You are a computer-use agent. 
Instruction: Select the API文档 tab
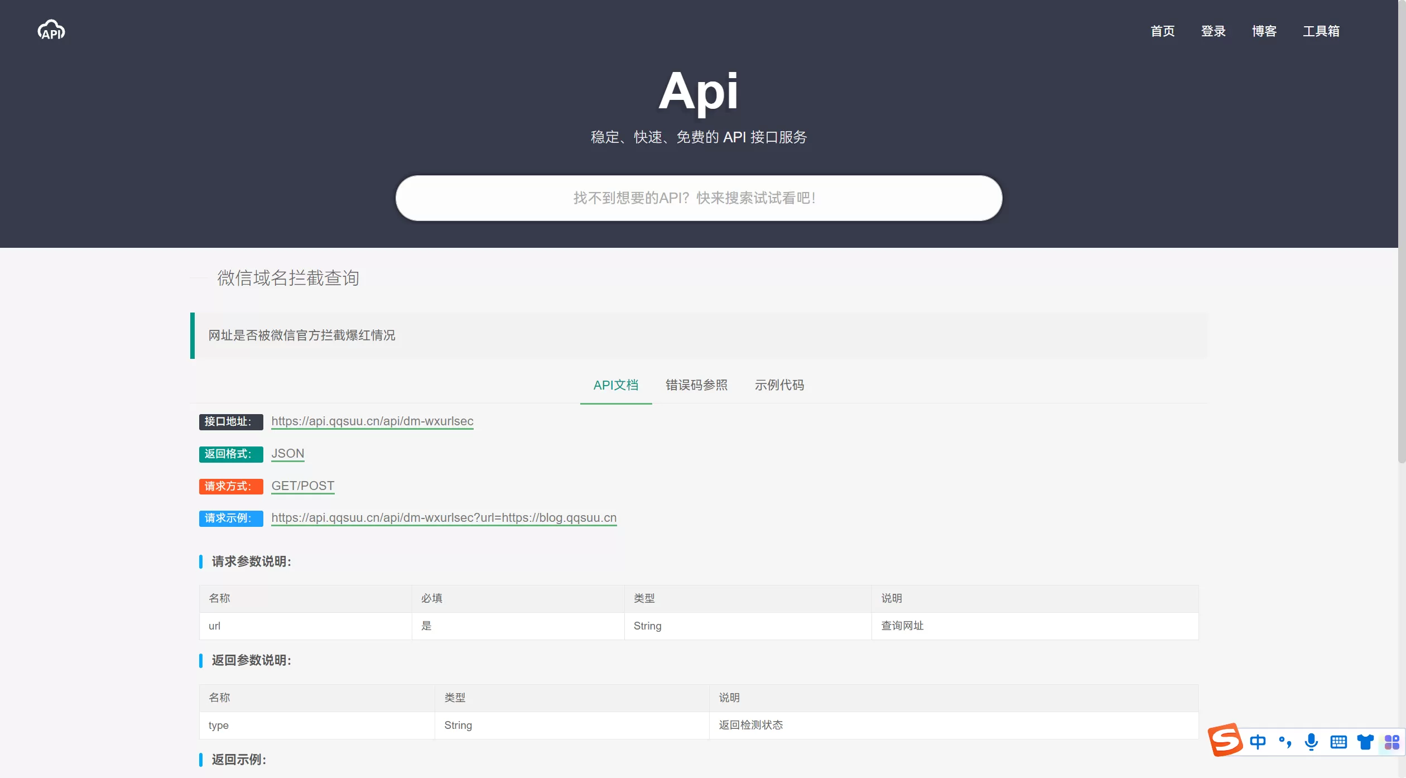tap(615, 385)
